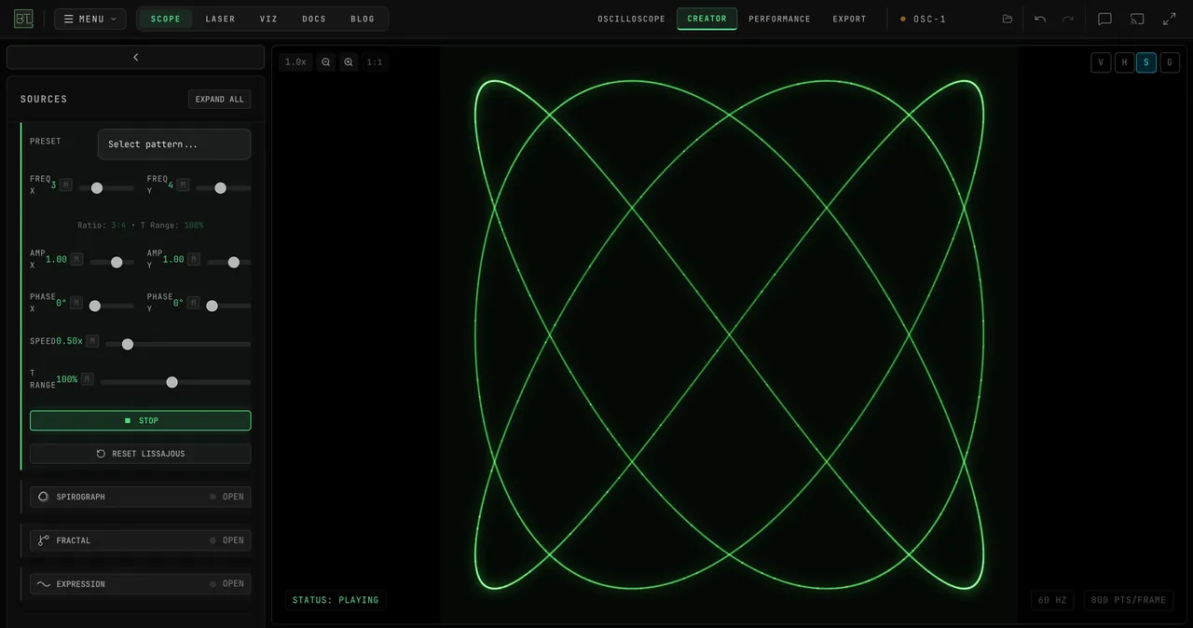Select the CREATOR mode
Screen dimensions: 1193x628
point(706,19)
